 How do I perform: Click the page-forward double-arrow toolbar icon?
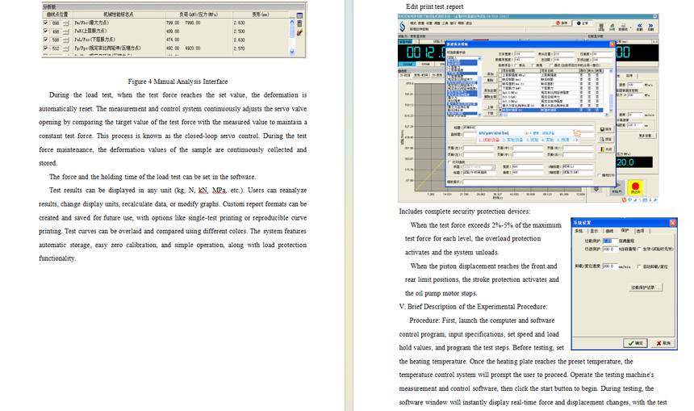tap(650, 27)
